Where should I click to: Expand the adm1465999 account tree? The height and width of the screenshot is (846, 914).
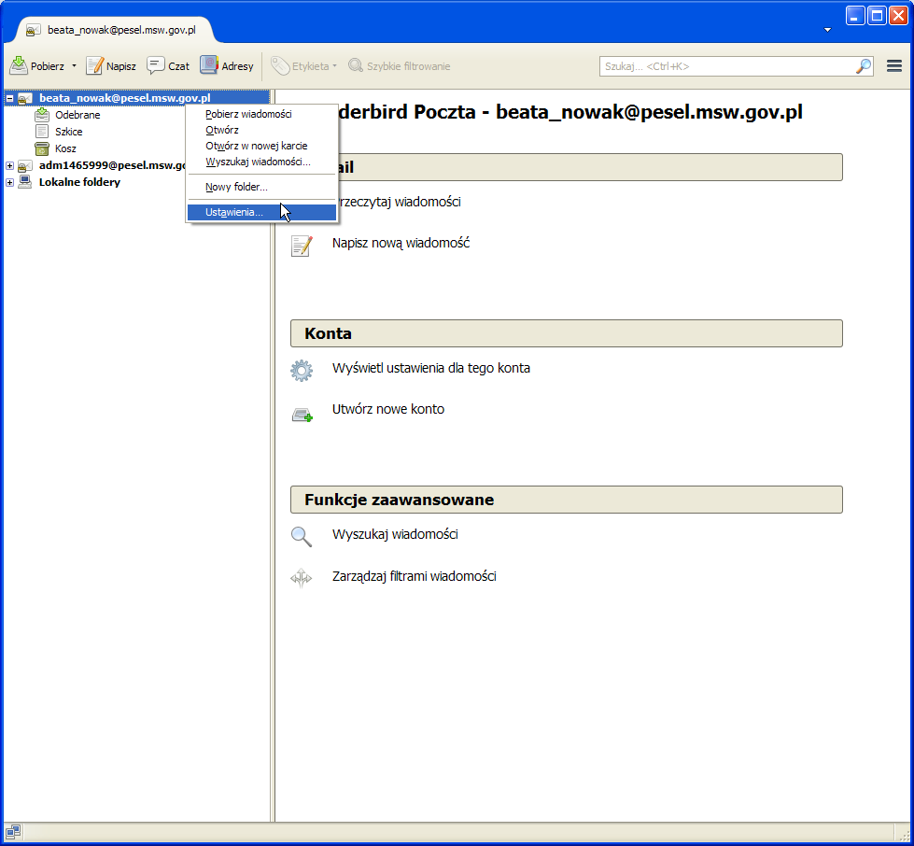(x=10, y=165)
